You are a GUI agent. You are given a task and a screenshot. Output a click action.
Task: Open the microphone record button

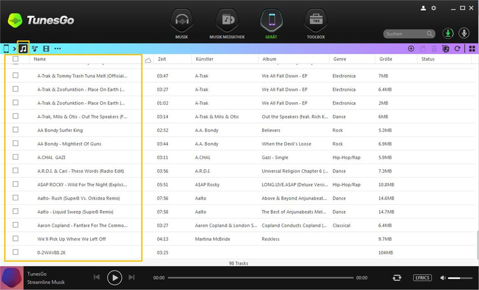tap(464, 33)
